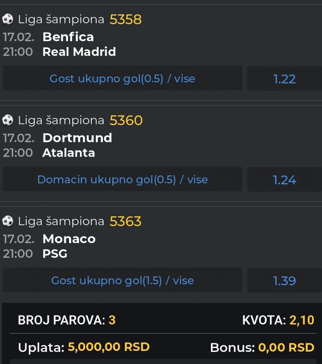
Task: Click the PSG team name
Action: [x=55, y=254]
